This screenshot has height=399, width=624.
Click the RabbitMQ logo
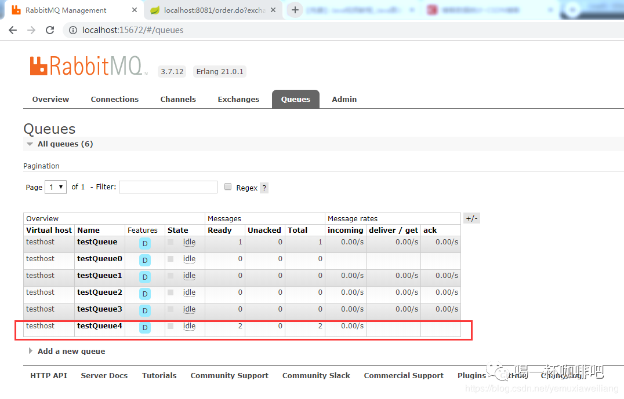coord(88,65)
